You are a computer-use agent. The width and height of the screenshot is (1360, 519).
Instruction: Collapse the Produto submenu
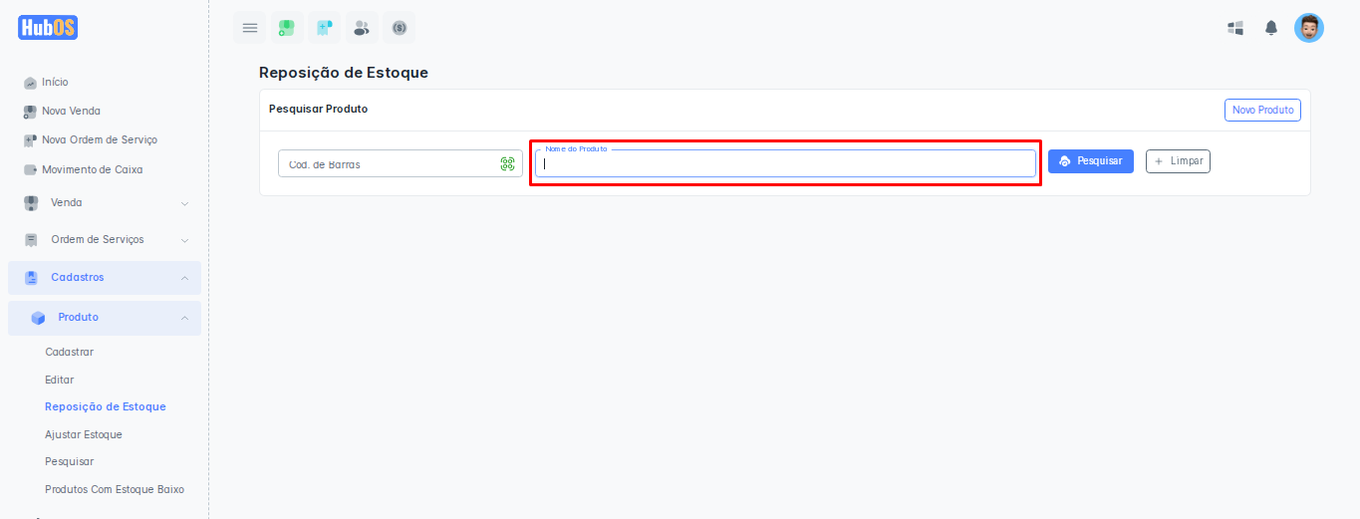[x=105, y=318]
